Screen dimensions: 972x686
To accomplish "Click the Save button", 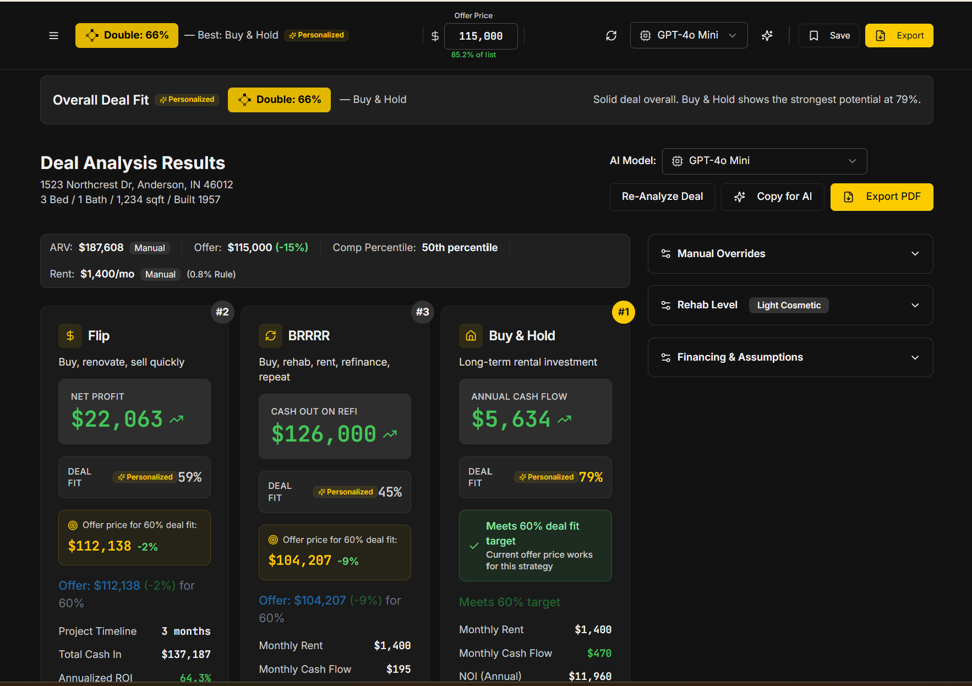I will [x=829, y=36].
